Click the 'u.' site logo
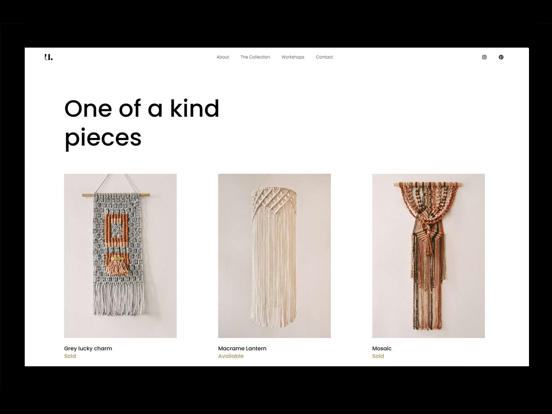This screenshot has width=552, height=414. 49,57
